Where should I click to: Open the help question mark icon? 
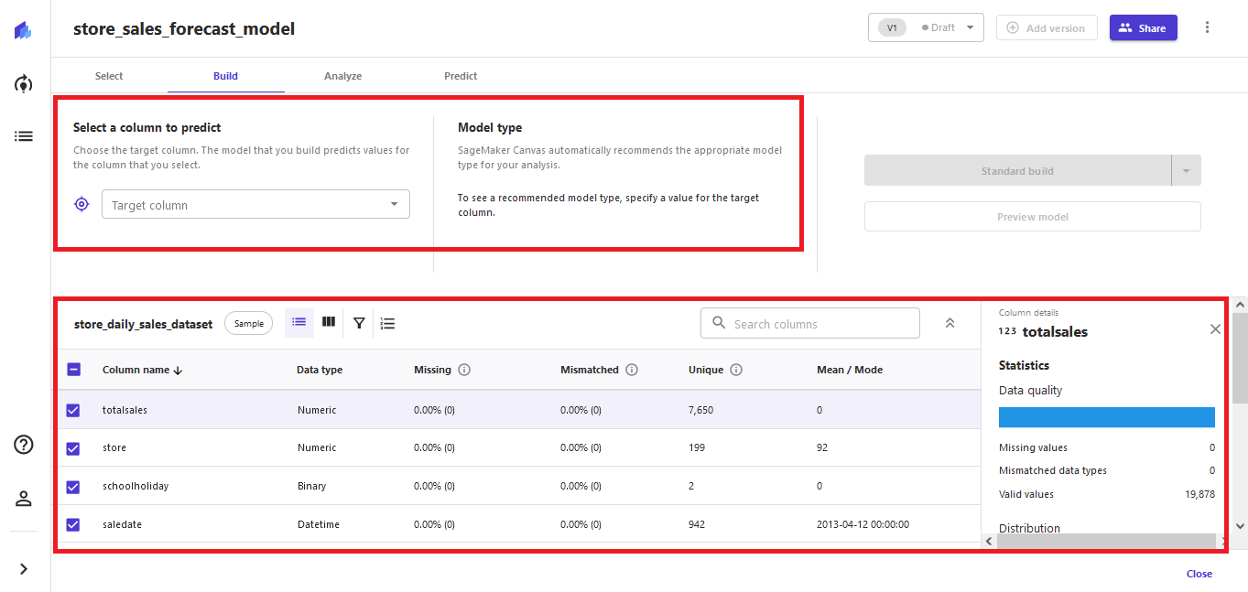tap(24, 445)
